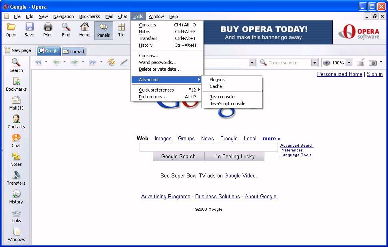This screenshot has height=247, width=388.
Task: Collapse the side panel using edge arrow
Action: (2, 150)
